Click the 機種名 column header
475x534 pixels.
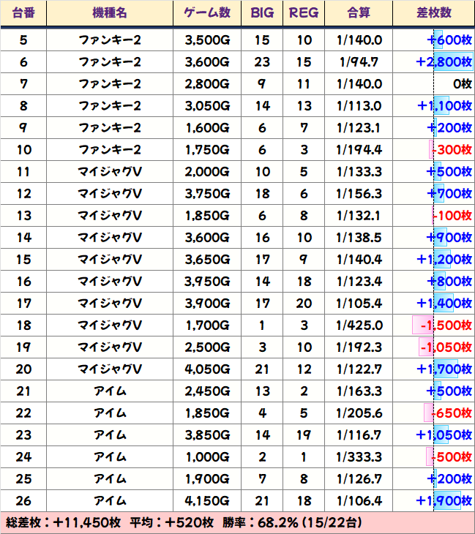click(110, 12)
